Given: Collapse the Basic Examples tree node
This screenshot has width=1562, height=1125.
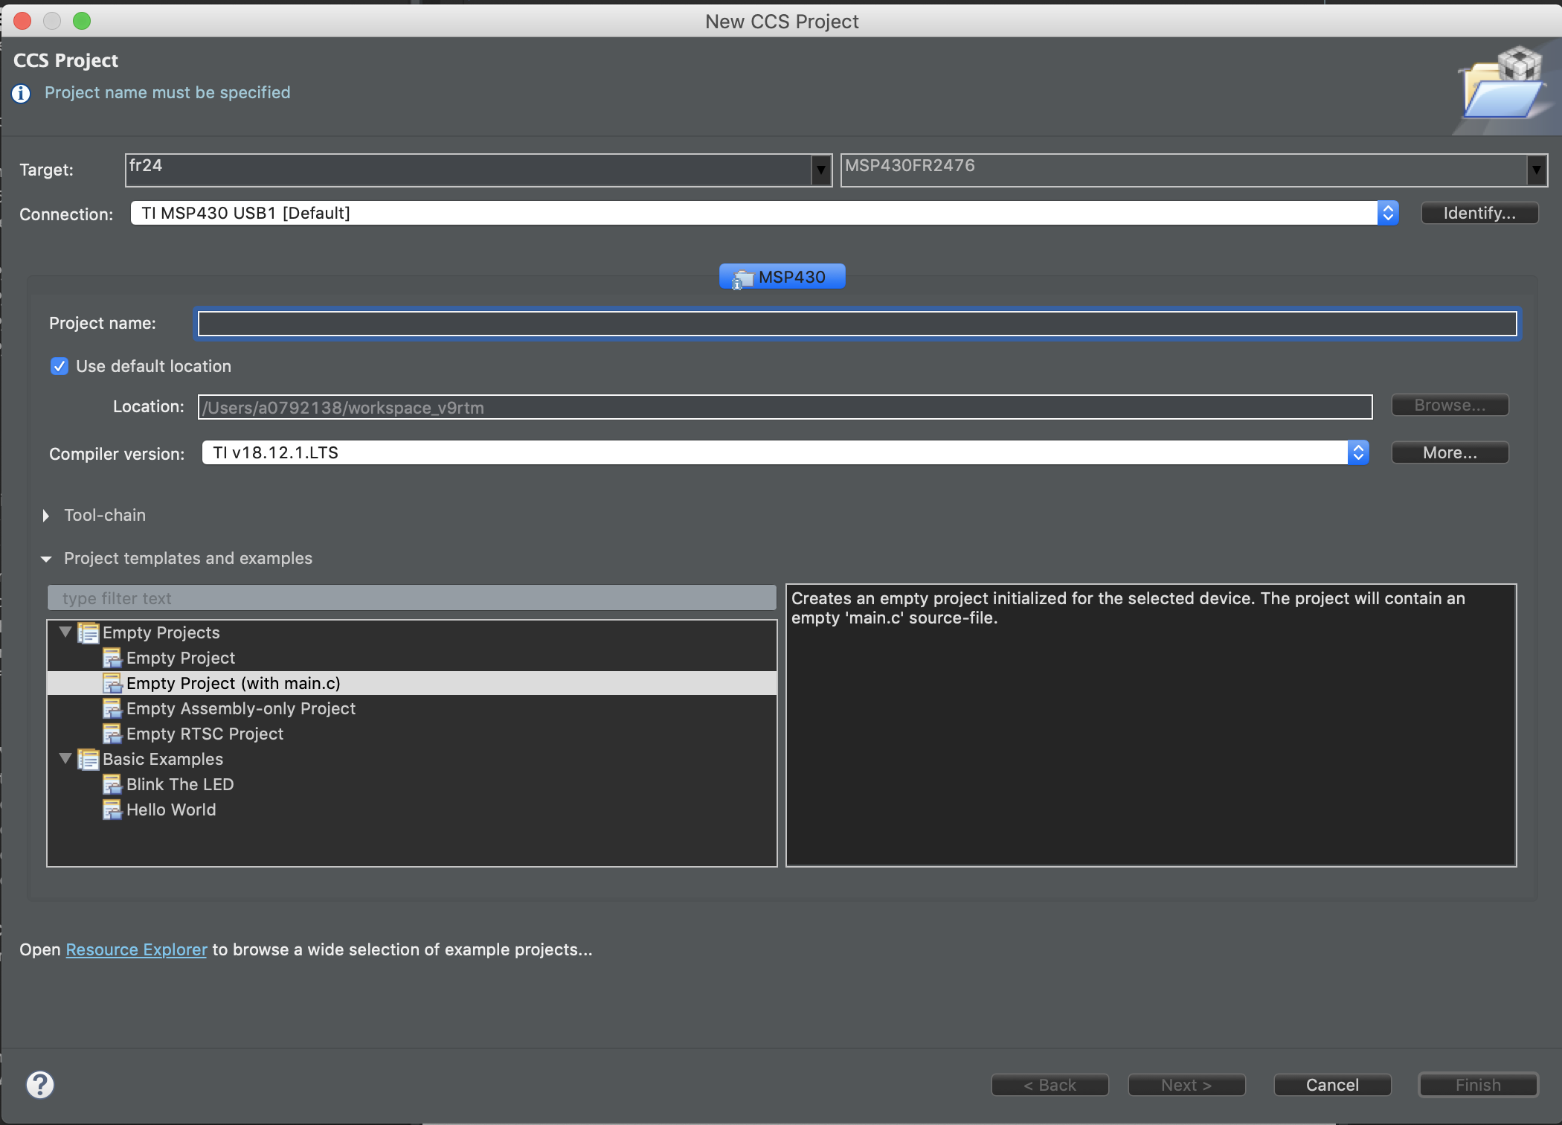Looking at the screenshot, I should [65, 759].
